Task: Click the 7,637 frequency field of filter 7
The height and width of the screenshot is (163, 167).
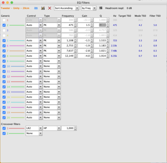Action: pos(68,51)
